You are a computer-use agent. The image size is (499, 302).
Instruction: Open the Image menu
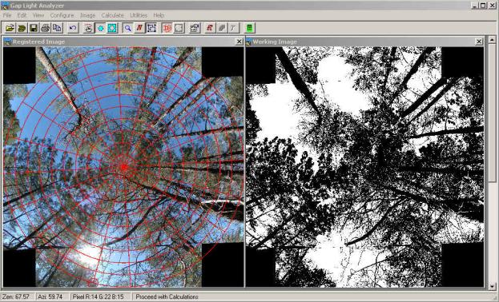(x=88, y=15)
